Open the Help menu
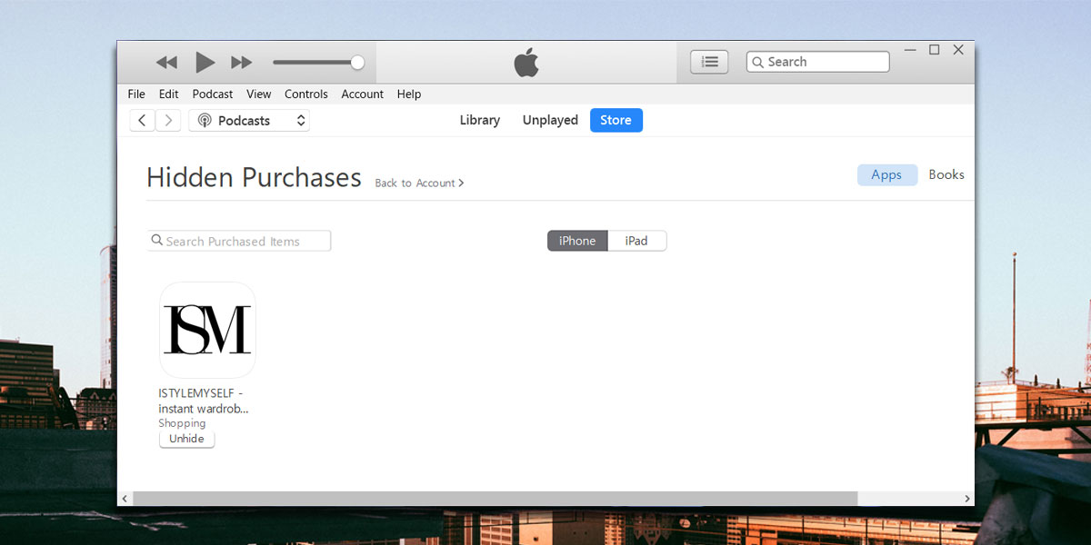This screenshot has width=1091, height=545. 409,94
